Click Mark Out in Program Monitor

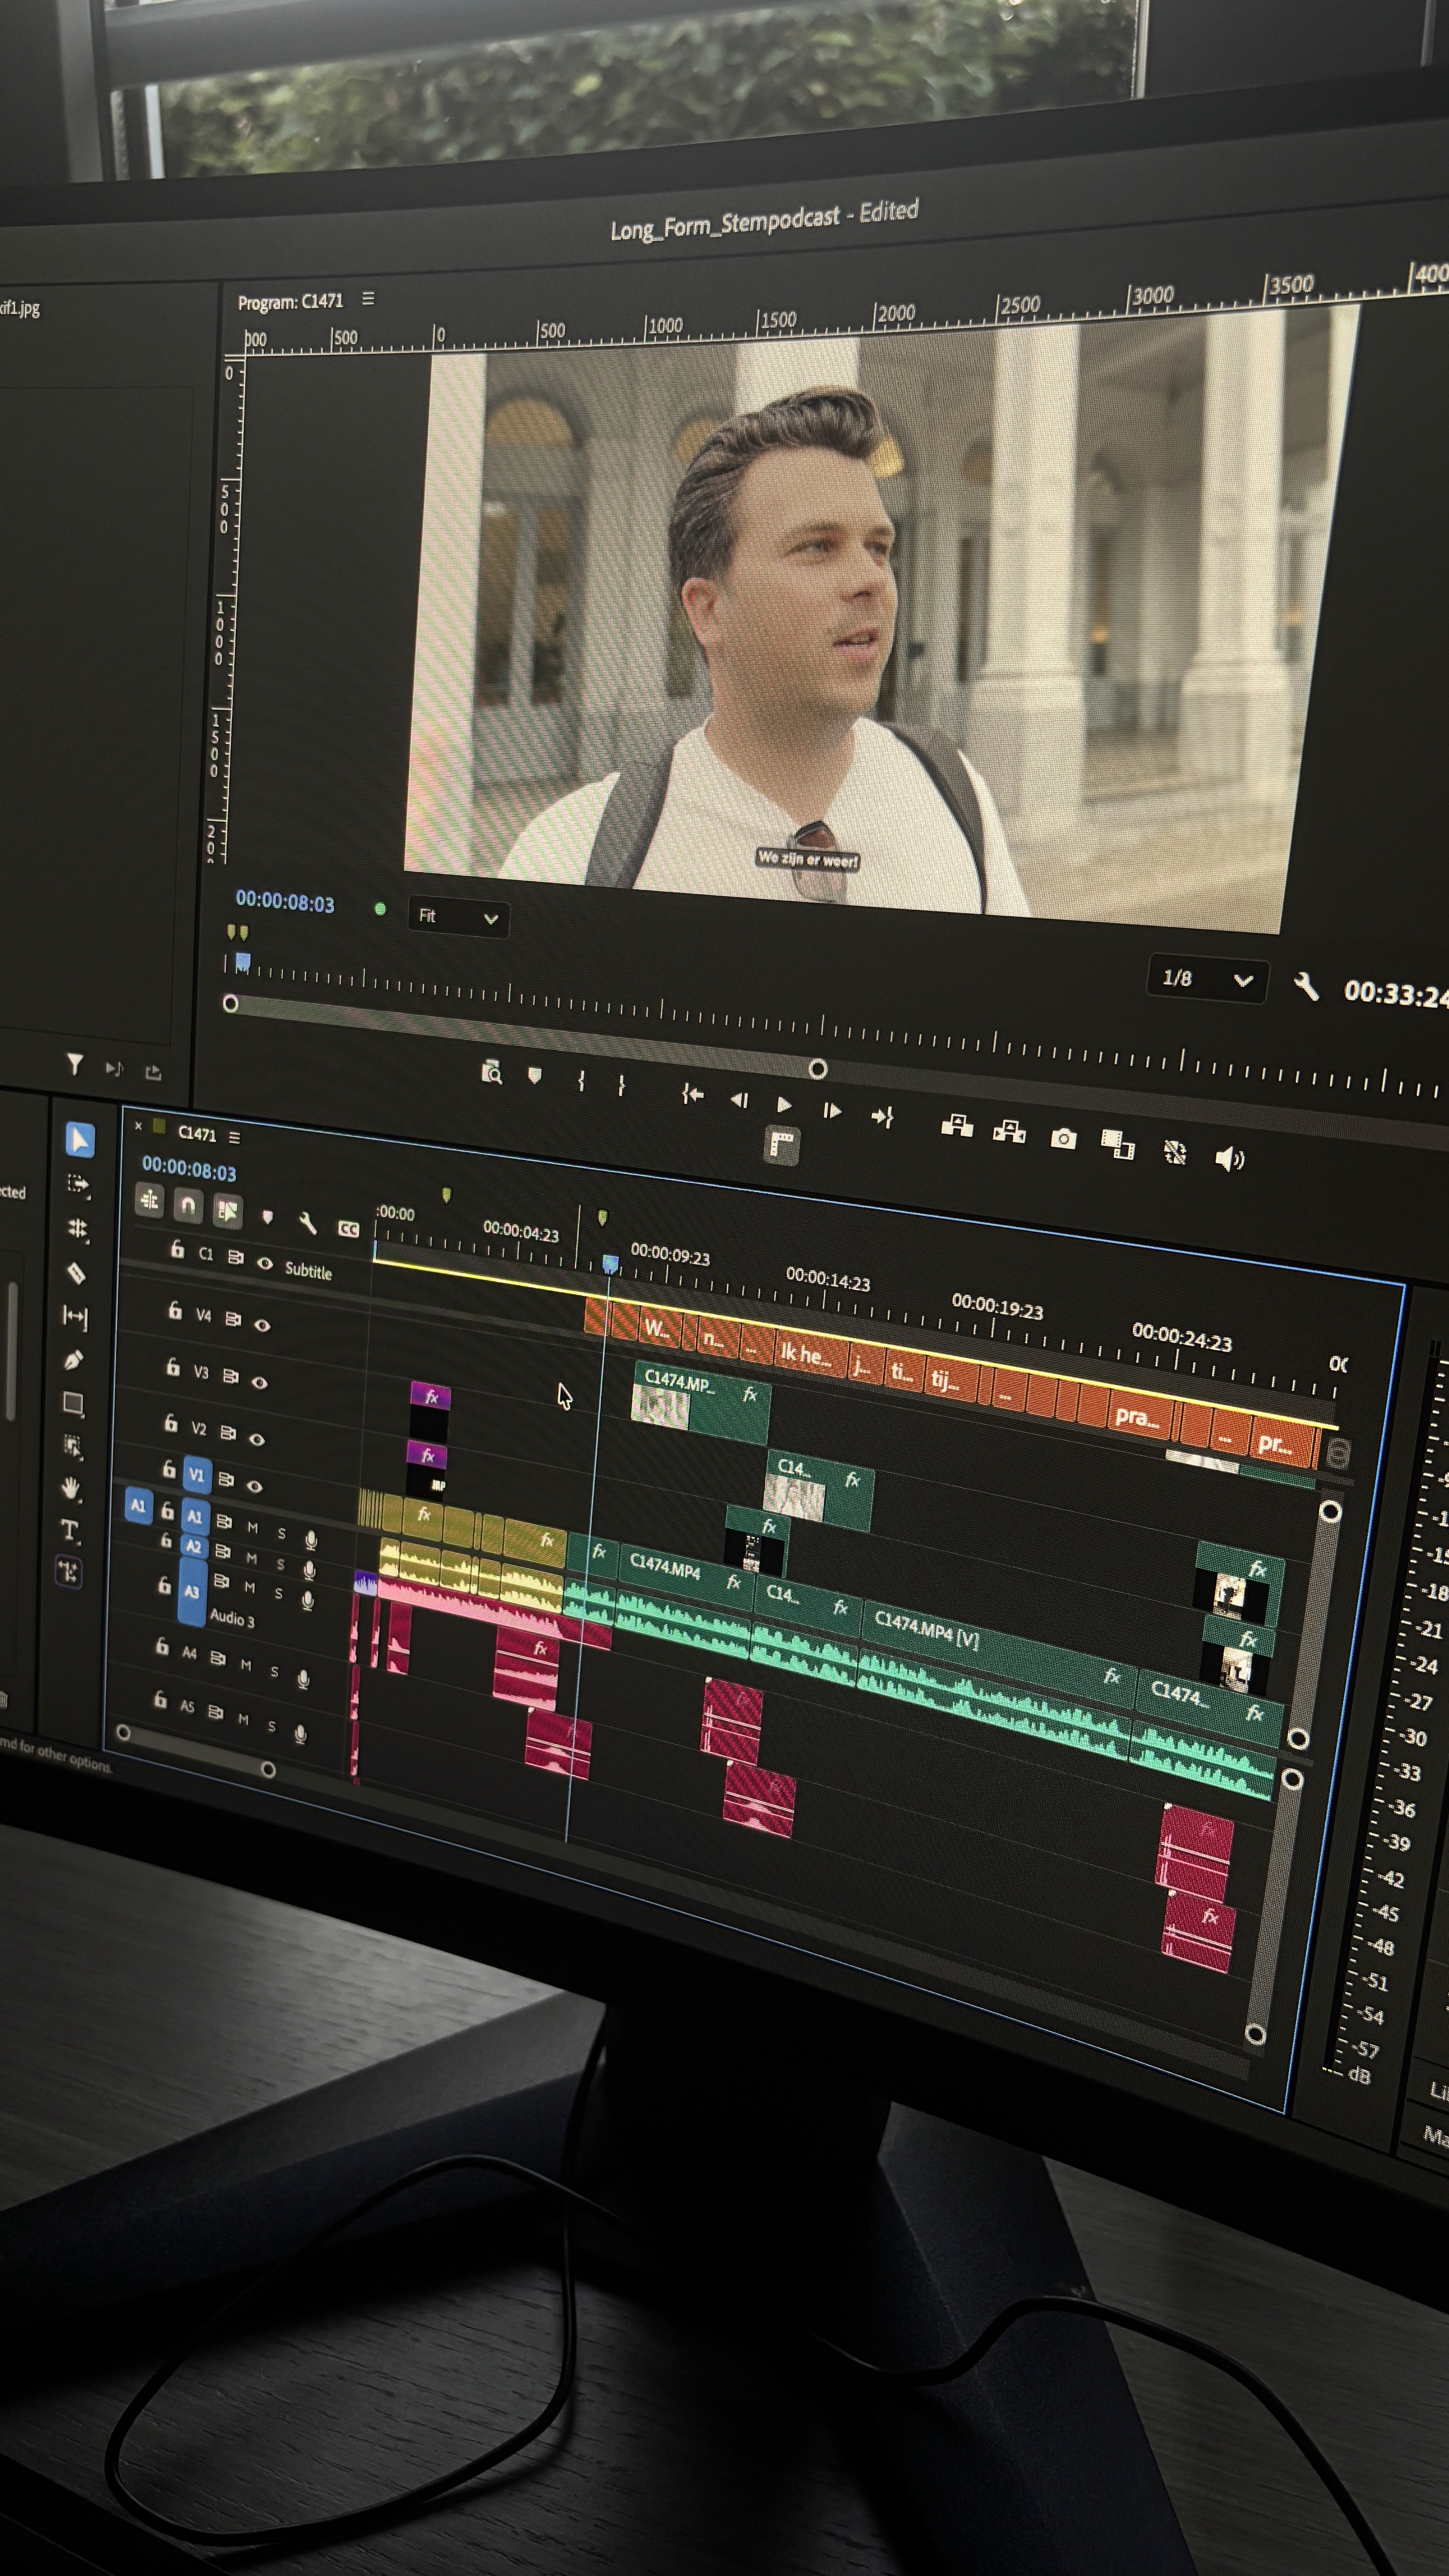coord(622,1085)
